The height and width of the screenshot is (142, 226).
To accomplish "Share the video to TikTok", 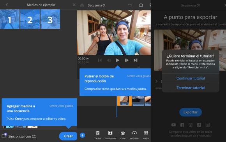I will (199, 125).
